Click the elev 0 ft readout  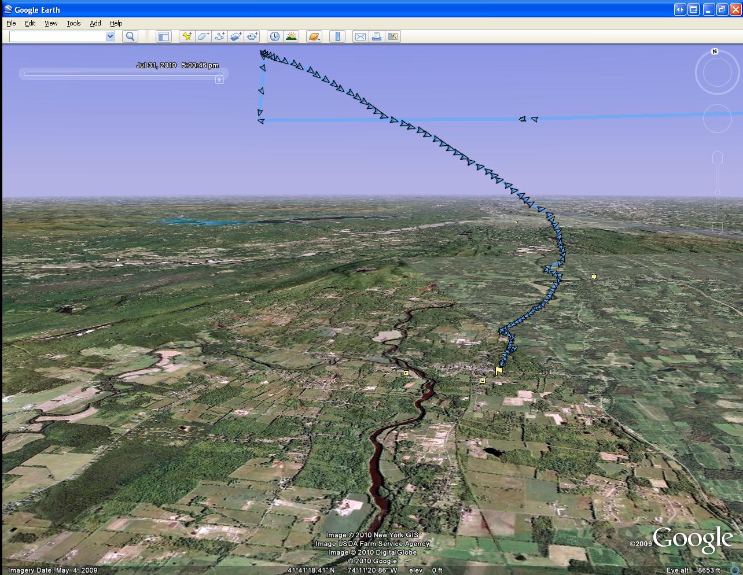point(426,570)
